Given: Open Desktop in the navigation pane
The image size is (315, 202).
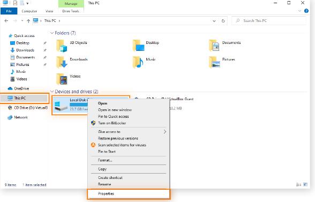Looking at the screenshot, I should coord(20,43).
